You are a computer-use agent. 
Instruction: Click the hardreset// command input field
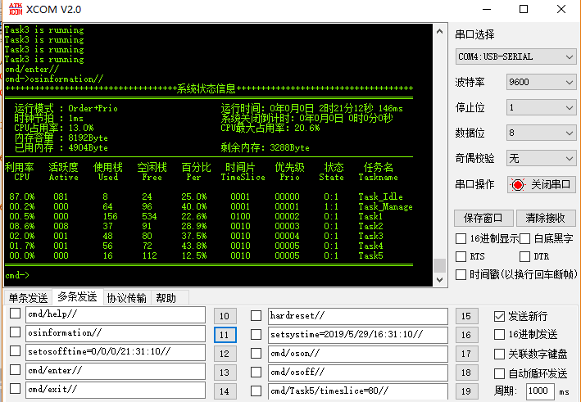coord(358,316)
